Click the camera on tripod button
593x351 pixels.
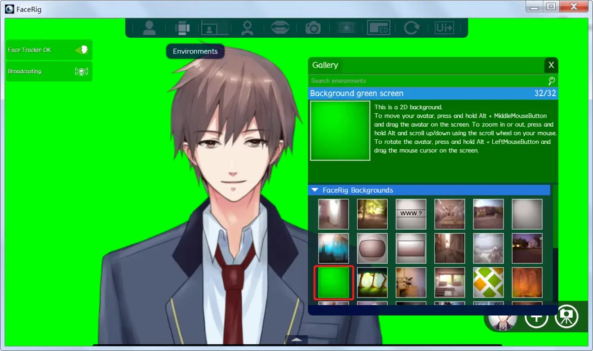[566, 317]
